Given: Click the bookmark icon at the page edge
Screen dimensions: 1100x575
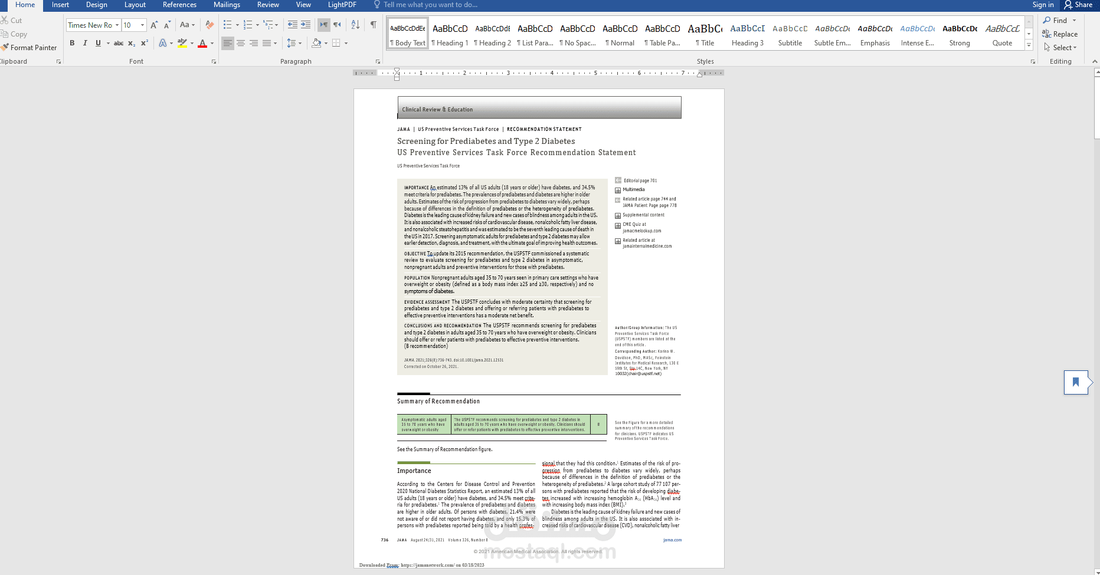Looking at the screenshot, I should click(x=1076, y=382).
